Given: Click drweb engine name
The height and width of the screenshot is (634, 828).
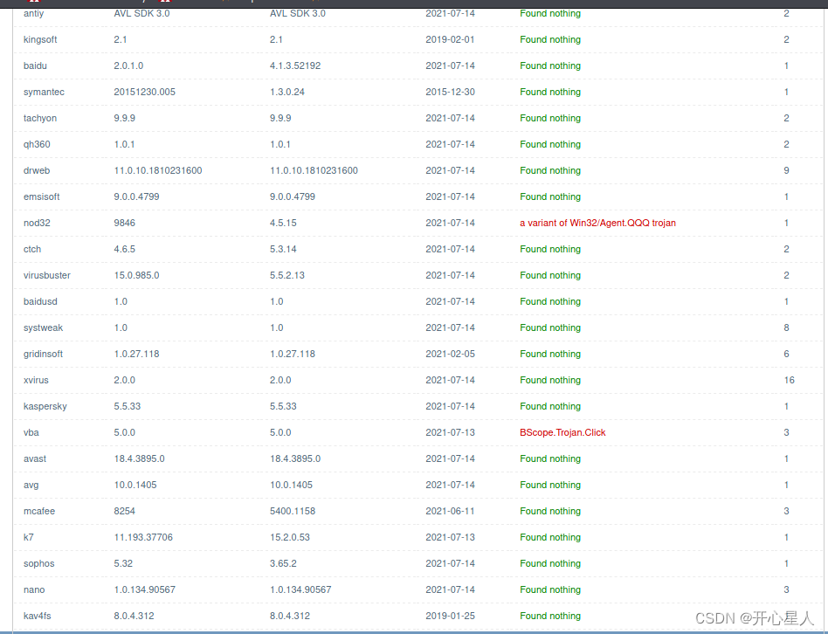Looking at the screenshot, I should tap(37, 170).
